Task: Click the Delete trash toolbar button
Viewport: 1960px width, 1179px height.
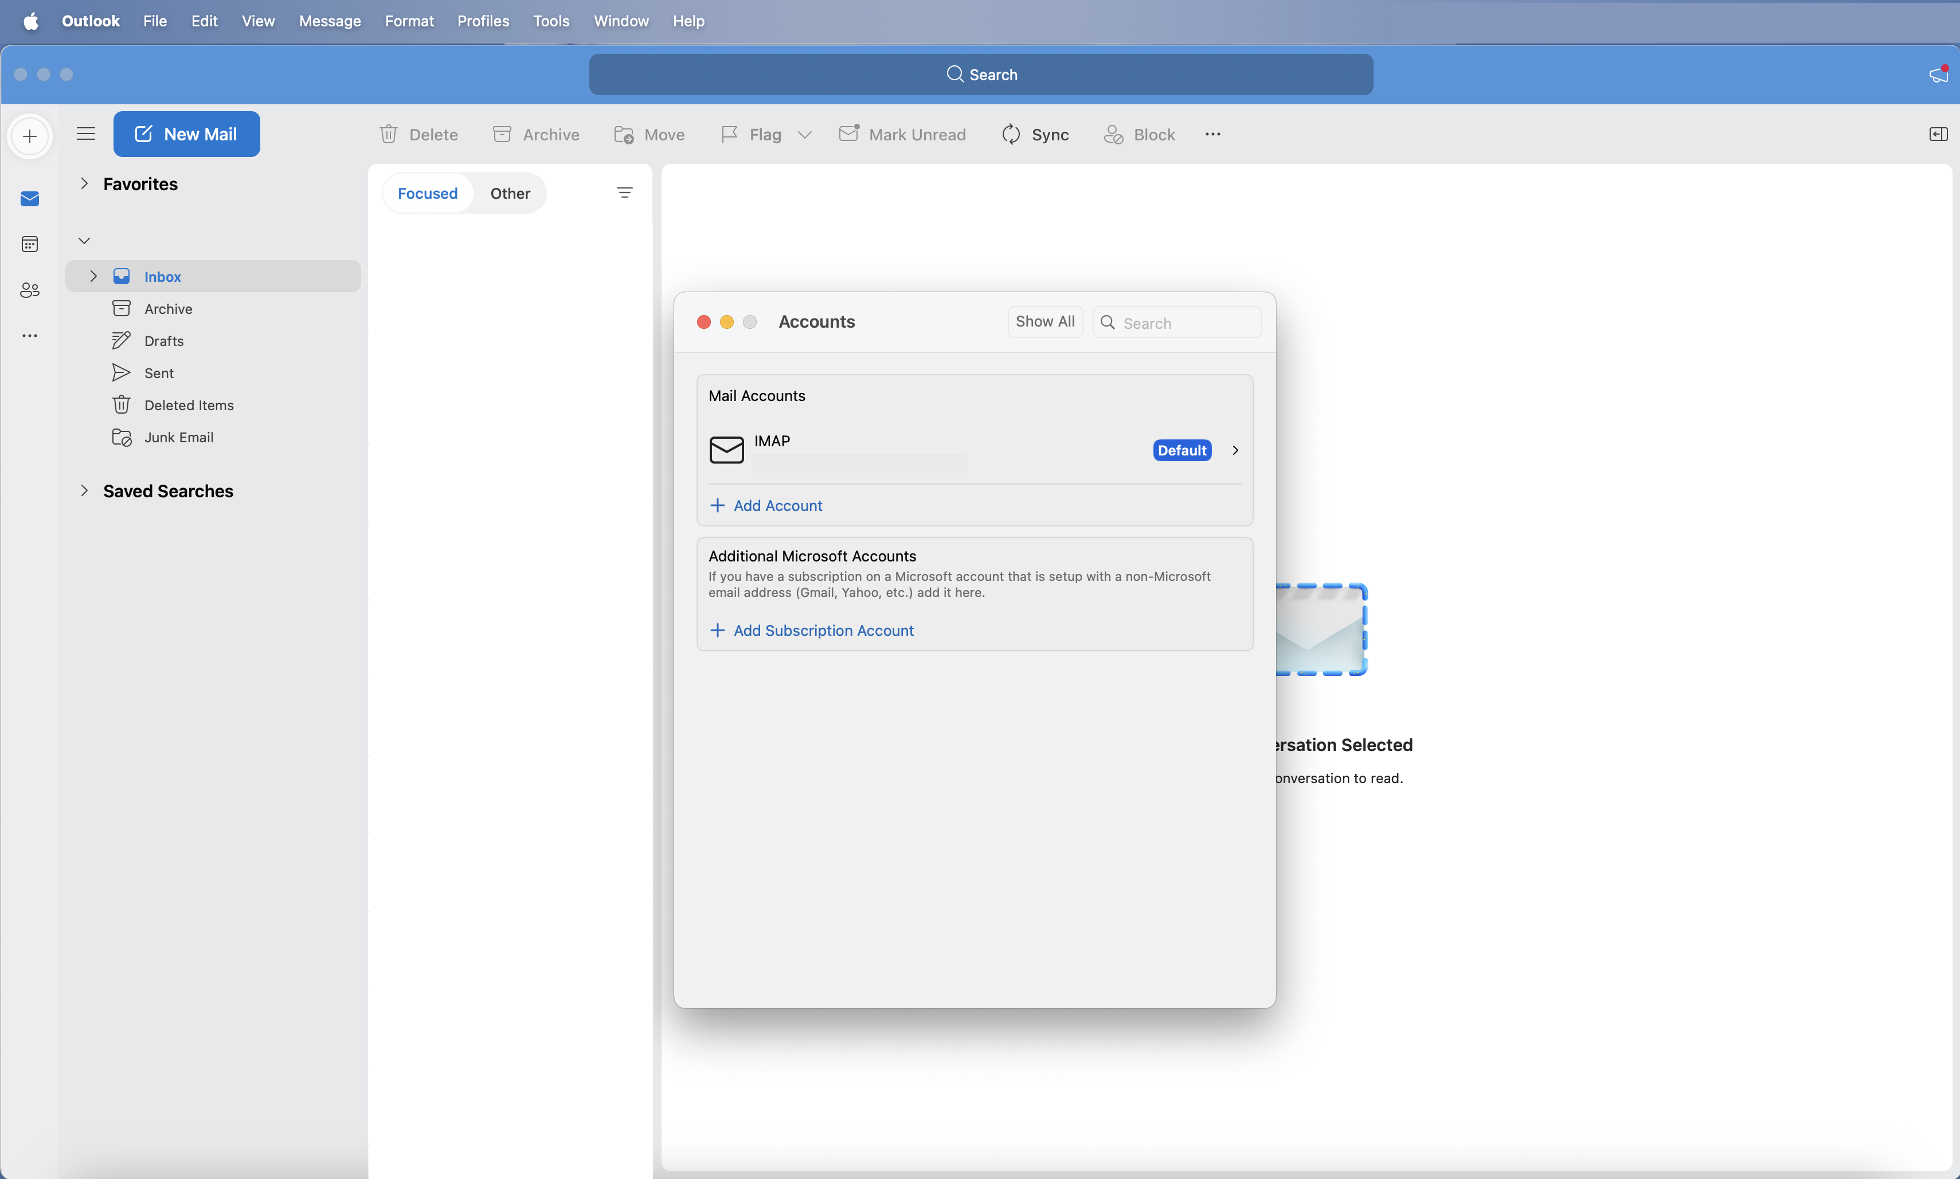Action: pos(419,134)
